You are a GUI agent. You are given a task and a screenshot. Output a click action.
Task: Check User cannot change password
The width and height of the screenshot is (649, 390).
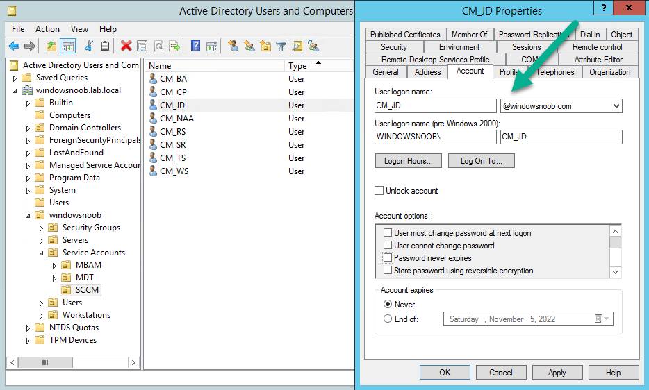pos(388,245)
